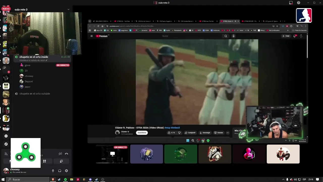323x182 pixels.
Task: Click choosey avatar in user panel
Action: point(6,171)
